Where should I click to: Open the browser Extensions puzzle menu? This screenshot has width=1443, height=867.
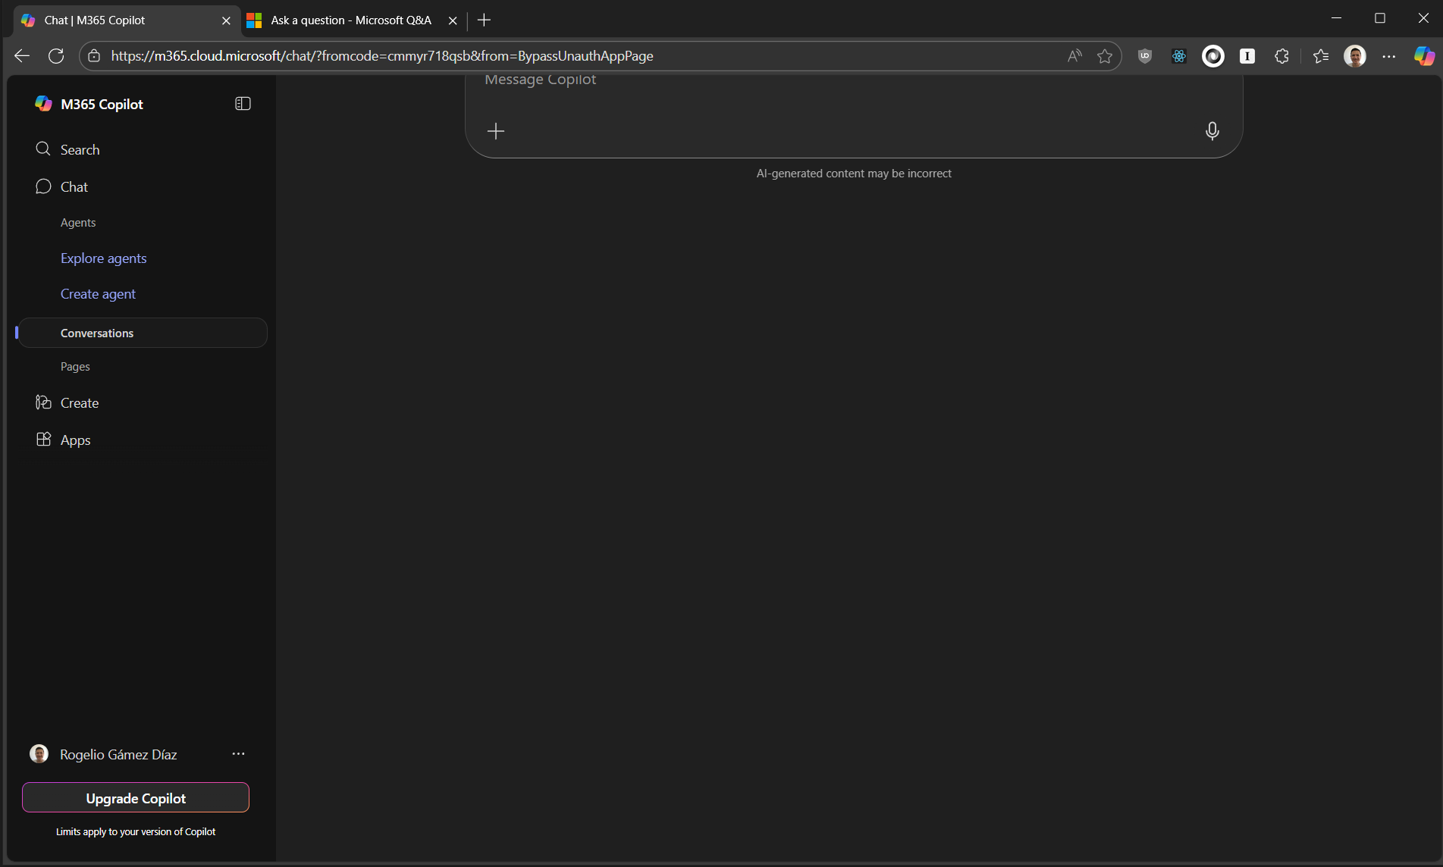pos(1281,56)
